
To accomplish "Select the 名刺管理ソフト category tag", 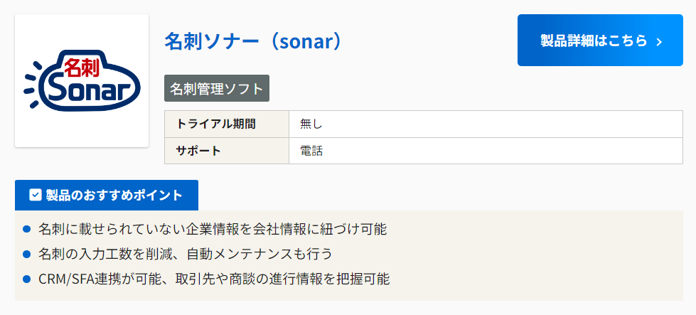I will (217, 89).
